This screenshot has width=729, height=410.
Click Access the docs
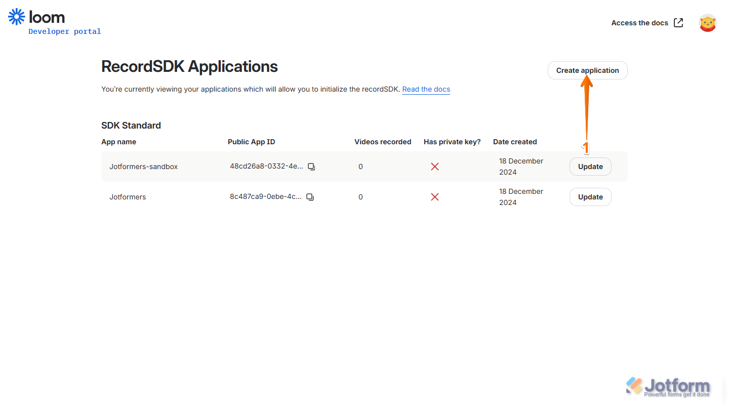(639, 22)
